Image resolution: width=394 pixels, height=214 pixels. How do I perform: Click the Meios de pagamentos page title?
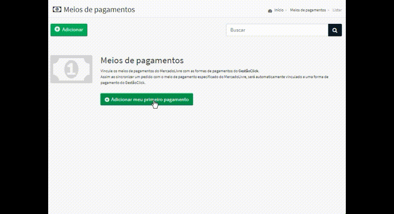pyautogui.click(x=99, y=9)
